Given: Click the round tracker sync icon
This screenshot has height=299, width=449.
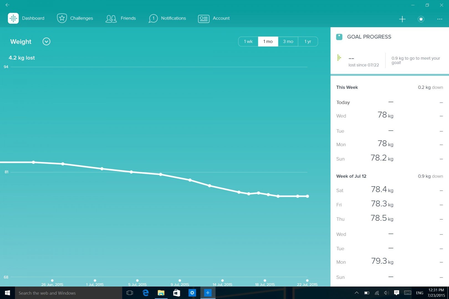Looking at the screenshot, I should coord(421,19).
